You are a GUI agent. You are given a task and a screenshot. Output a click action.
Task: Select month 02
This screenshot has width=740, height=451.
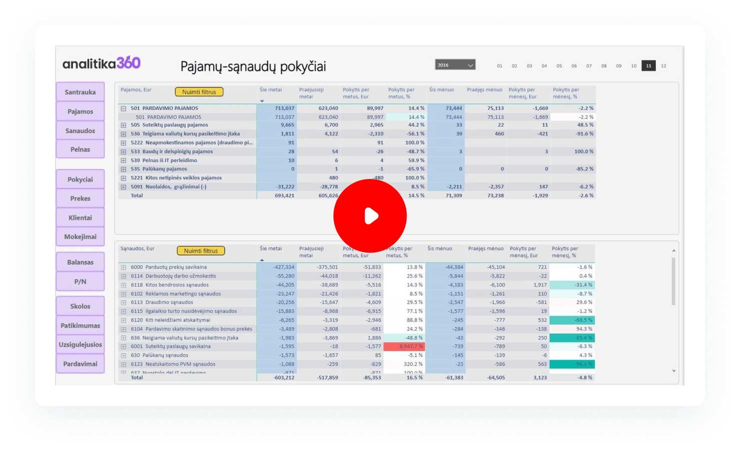(x=514, y=66)
